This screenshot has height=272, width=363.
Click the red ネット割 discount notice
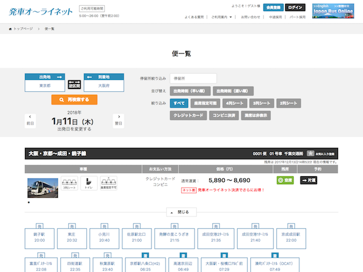tap(223, 190)
